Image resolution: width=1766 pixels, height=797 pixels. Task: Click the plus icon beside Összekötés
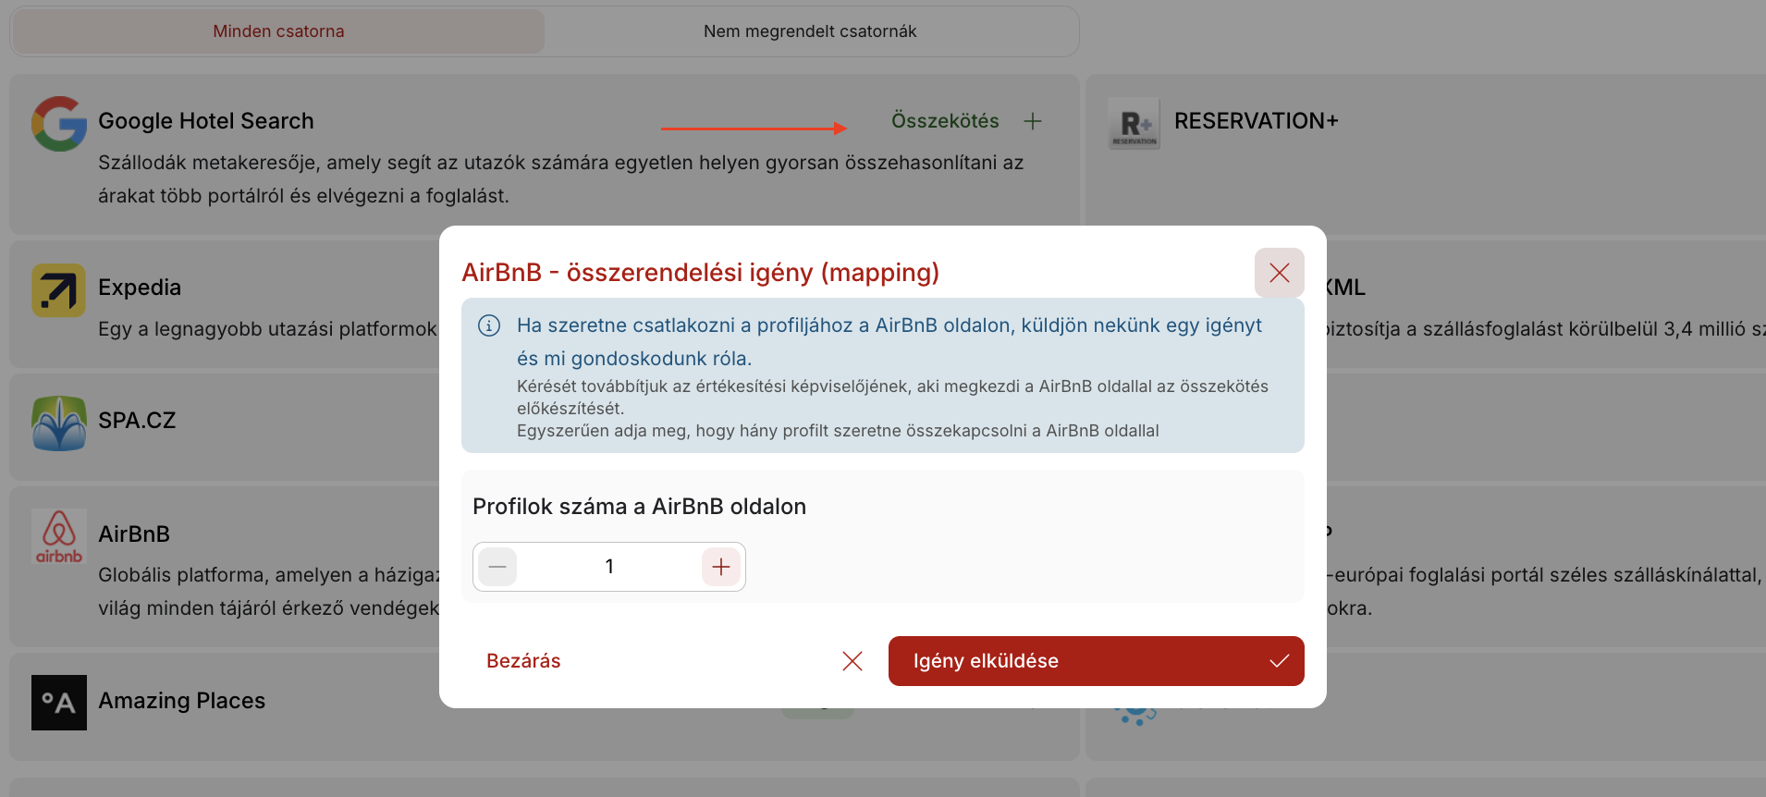[x=1033, y=121]
